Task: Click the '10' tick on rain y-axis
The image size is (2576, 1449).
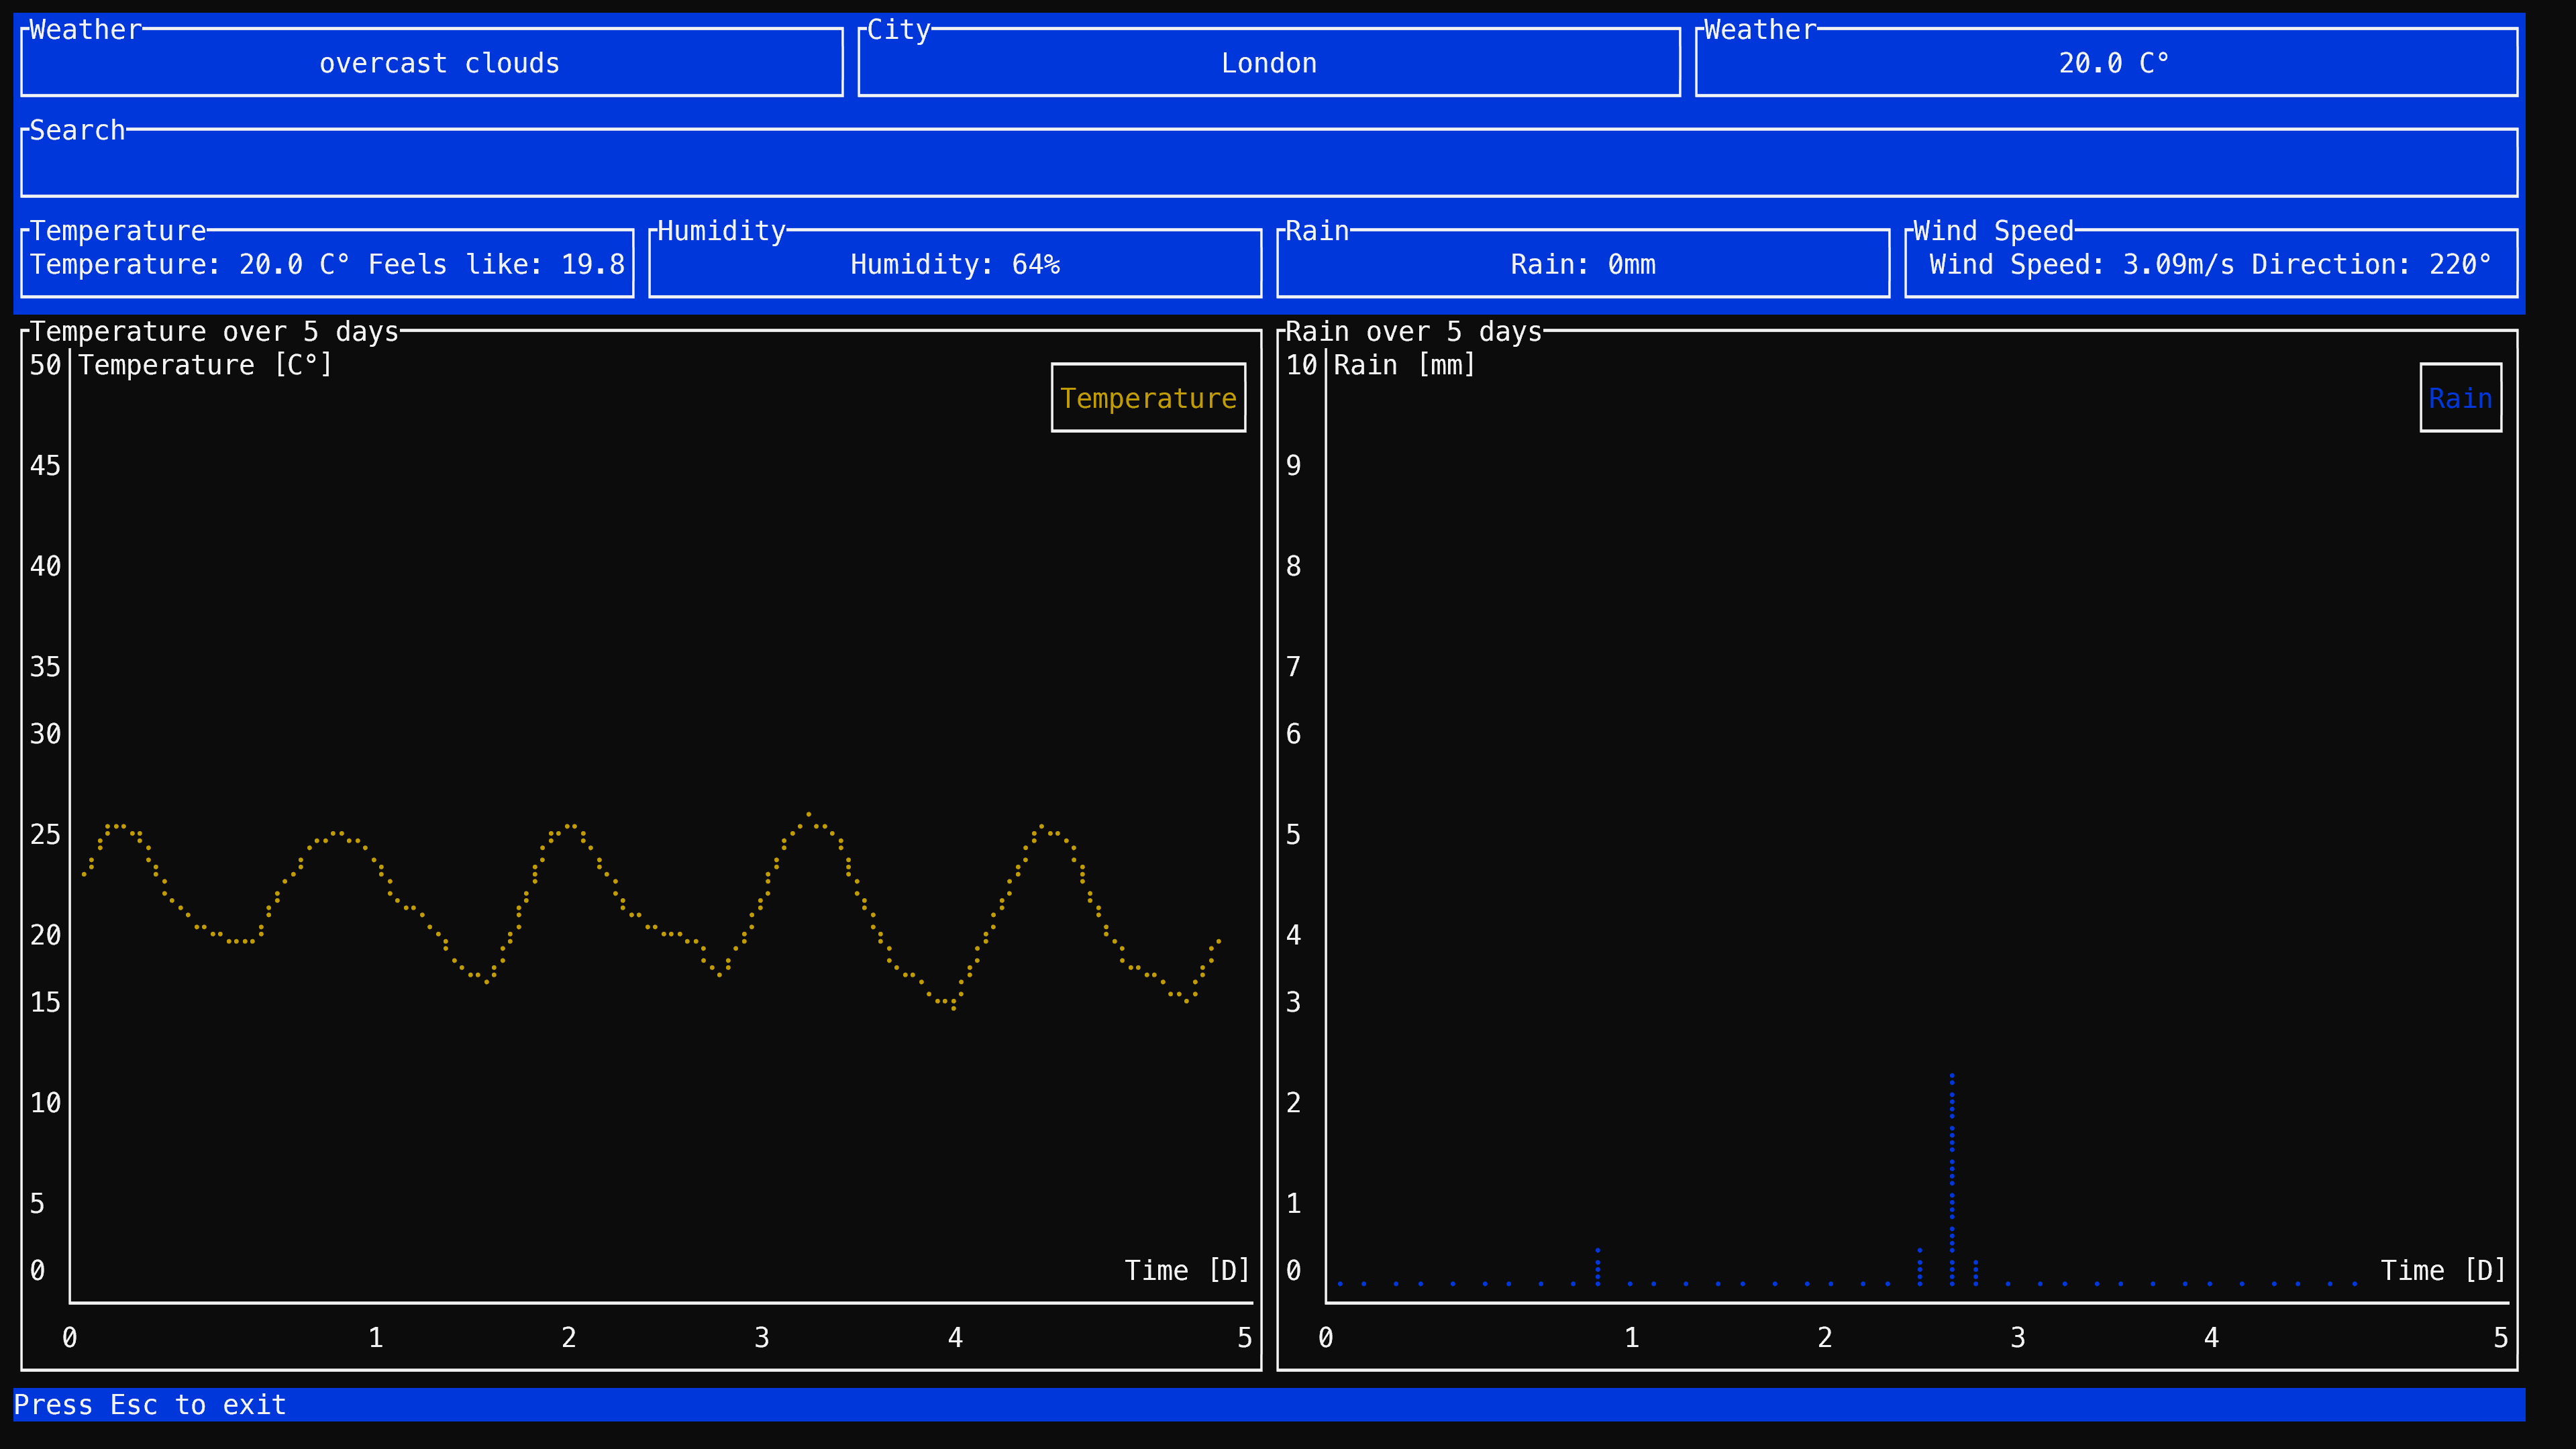Action: click(x=1301, y=365)
